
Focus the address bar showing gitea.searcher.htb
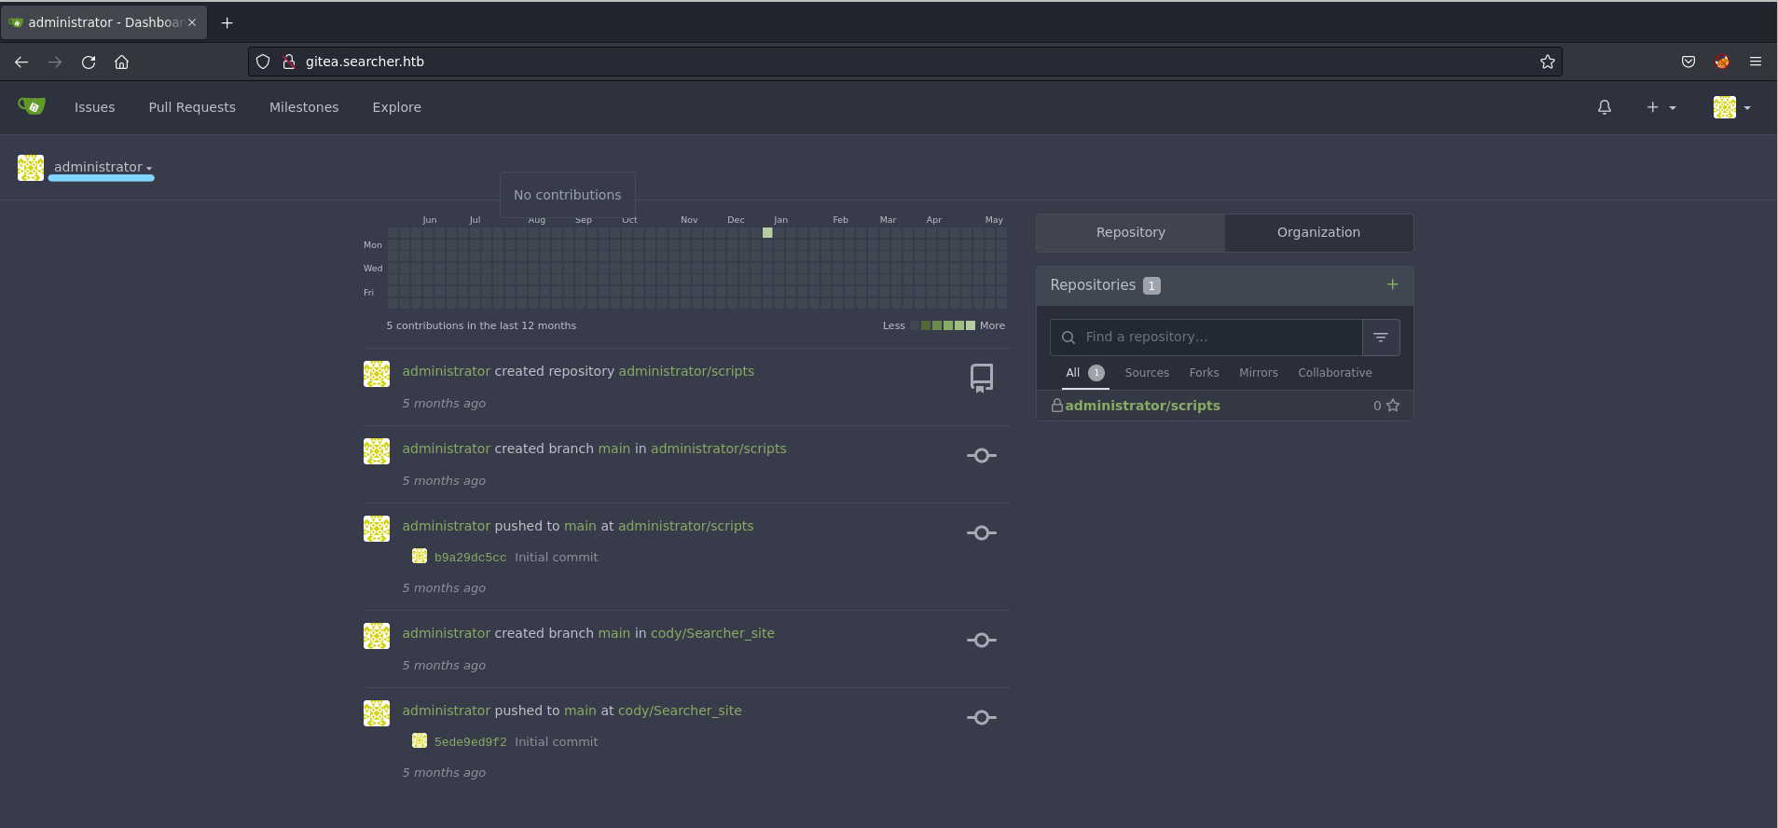904,62
